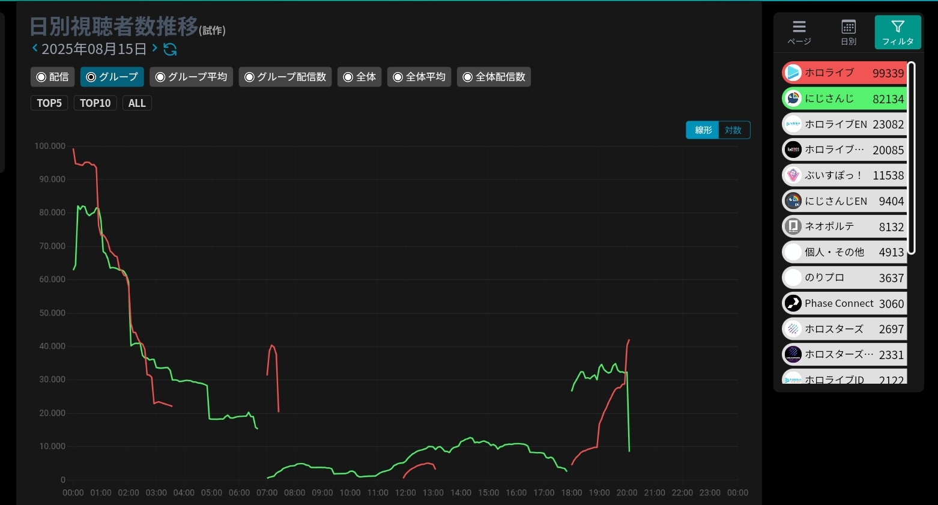Go to previous day with left chevron

[x=35, y=48]
